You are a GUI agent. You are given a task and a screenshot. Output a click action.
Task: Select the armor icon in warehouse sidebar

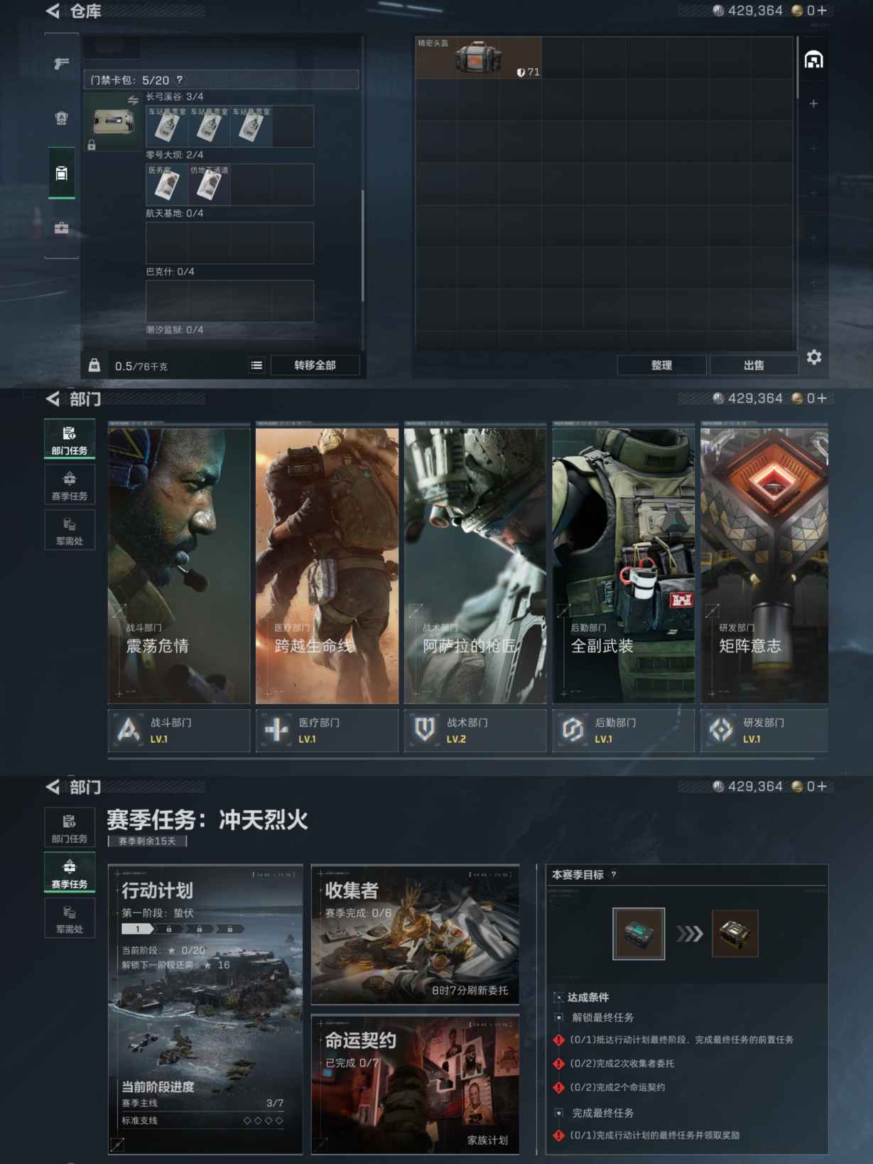coord(62,118)
